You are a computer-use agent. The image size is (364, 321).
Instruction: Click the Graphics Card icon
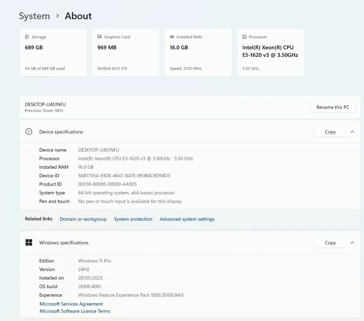[x=99, y=37]
